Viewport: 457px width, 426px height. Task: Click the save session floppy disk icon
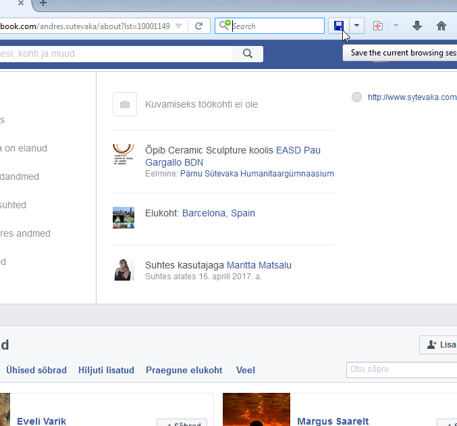pyautogui.click(x=339, y=26)
